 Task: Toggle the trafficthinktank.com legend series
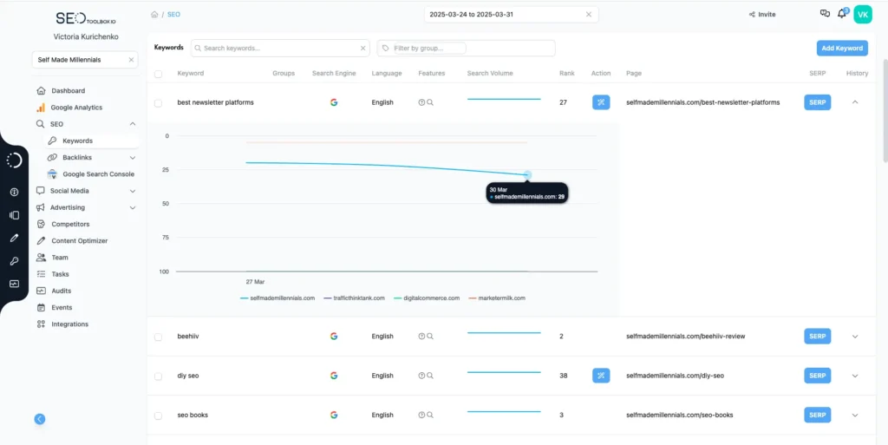pos(355,298)
